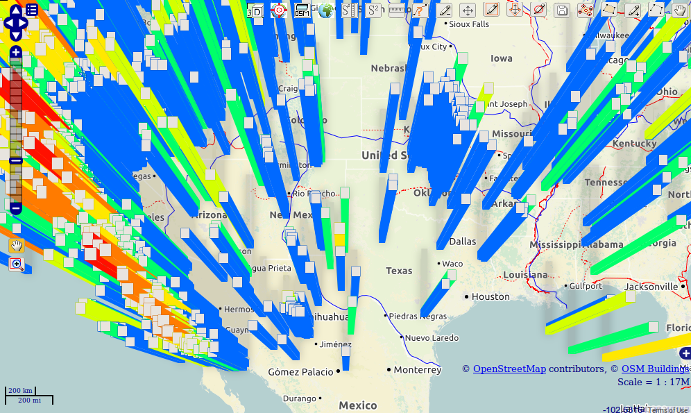
Task: Click the red target locate icon
Action: point(278,10)
